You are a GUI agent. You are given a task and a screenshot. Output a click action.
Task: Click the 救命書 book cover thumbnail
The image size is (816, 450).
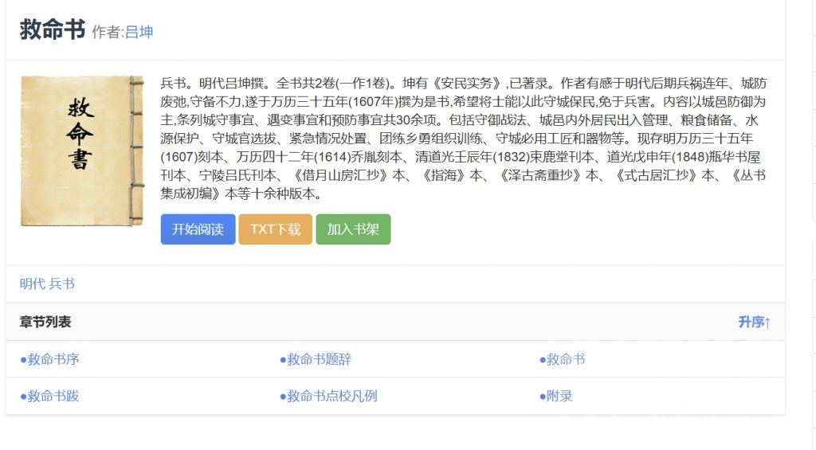82,151
